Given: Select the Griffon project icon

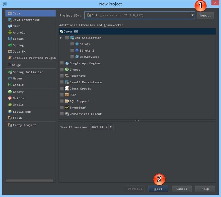Looking at the screenshot, I should (10, 98).
